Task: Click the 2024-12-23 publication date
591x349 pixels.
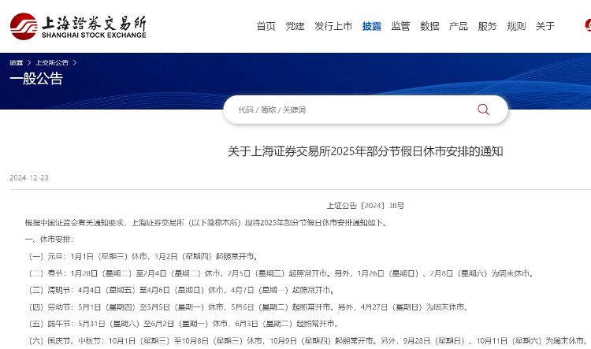Action: pos(29,178)
